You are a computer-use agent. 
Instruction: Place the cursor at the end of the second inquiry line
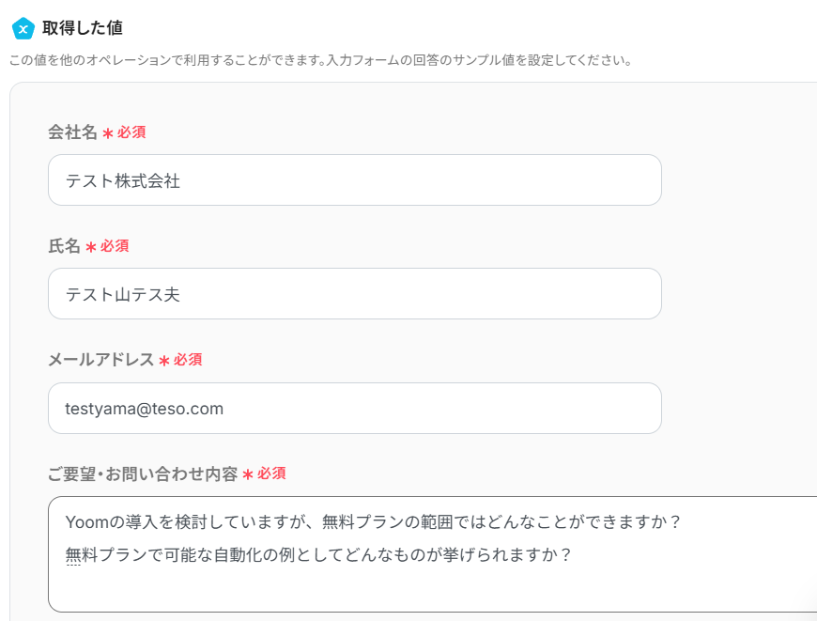(x=572, y=554)
